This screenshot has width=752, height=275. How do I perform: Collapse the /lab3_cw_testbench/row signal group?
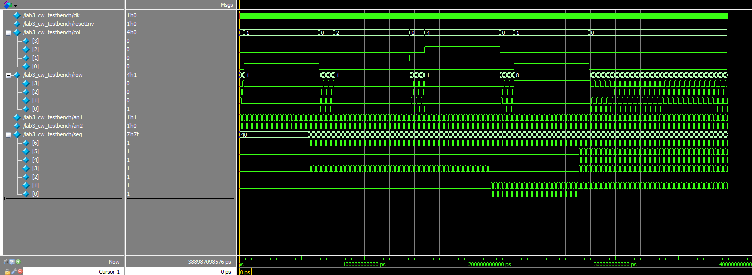[8, 75]
